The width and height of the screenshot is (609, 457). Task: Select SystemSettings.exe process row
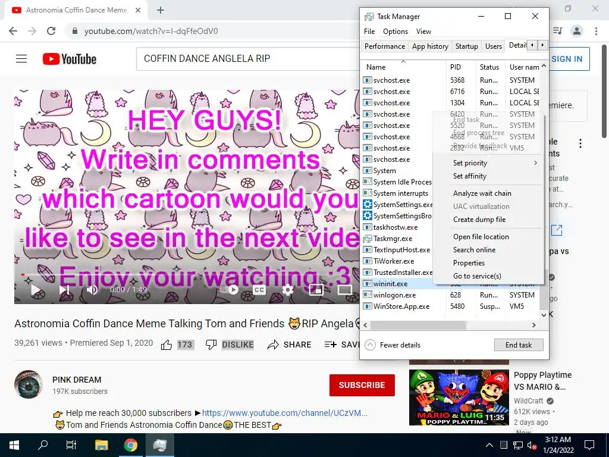coord(397,205)
